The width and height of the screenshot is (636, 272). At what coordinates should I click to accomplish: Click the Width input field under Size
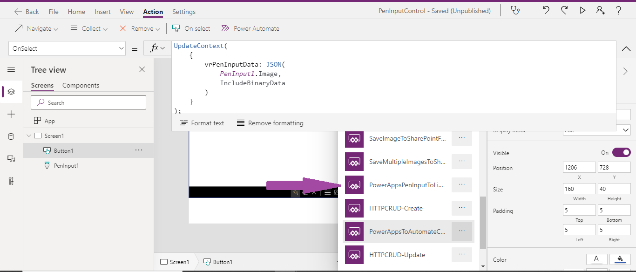579,188
